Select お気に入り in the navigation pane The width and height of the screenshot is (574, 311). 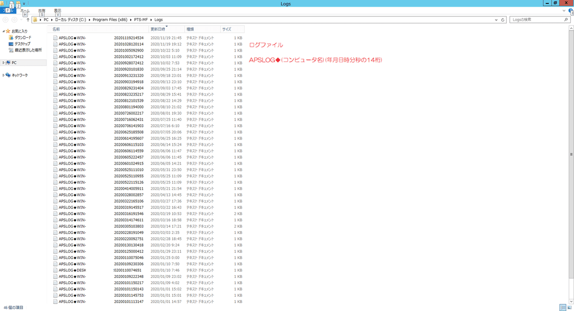pos(19,31)
